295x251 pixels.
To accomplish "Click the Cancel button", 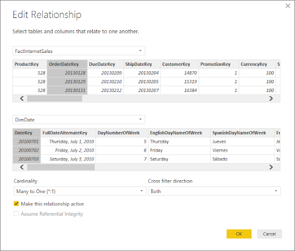I will pyautogui.click(x=269, y=234).
